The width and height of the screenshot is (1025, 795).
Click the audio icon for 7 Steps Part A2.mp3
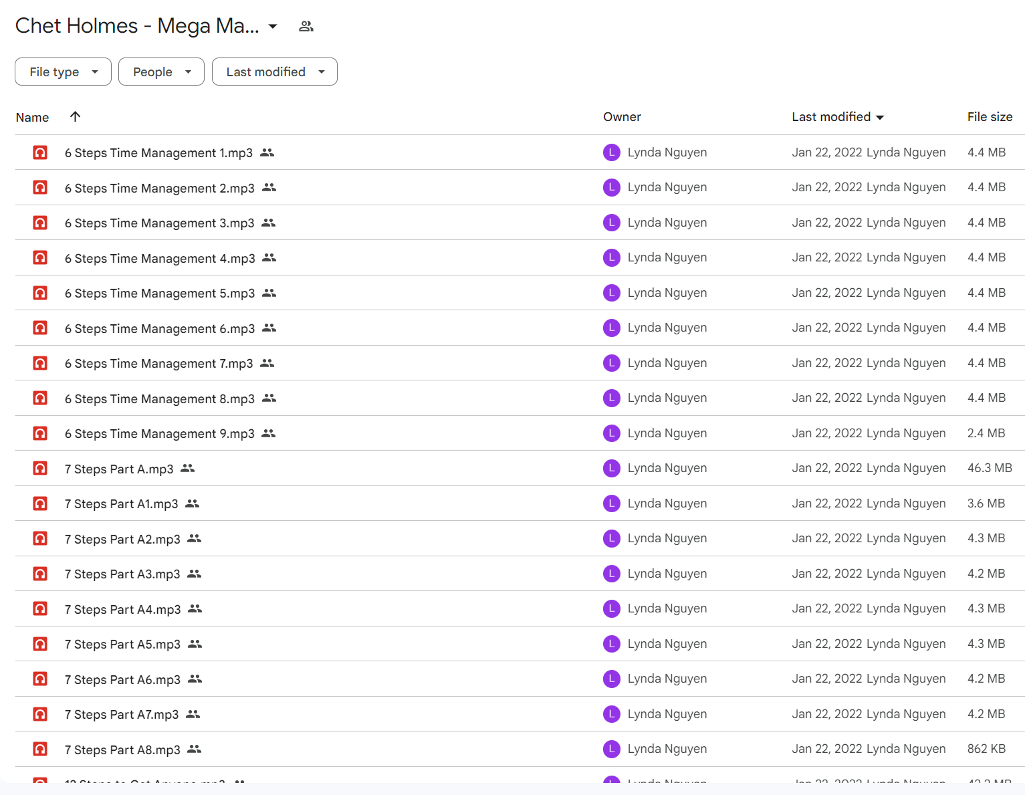click(40, 538)
